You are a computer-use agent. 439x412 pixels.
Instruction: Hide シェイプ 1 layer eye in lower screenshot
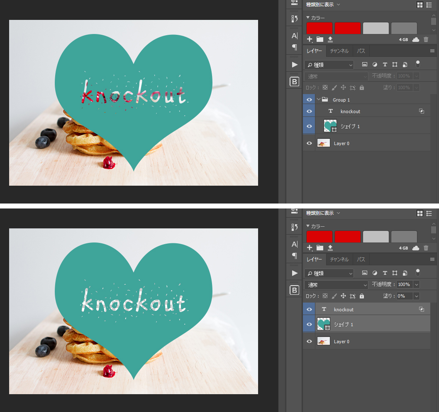[x=309, y=325]
